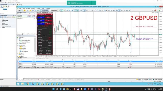Toggle chart shift from right edge

(78, 10)
